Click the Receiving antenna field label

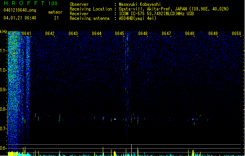point(90,18)
